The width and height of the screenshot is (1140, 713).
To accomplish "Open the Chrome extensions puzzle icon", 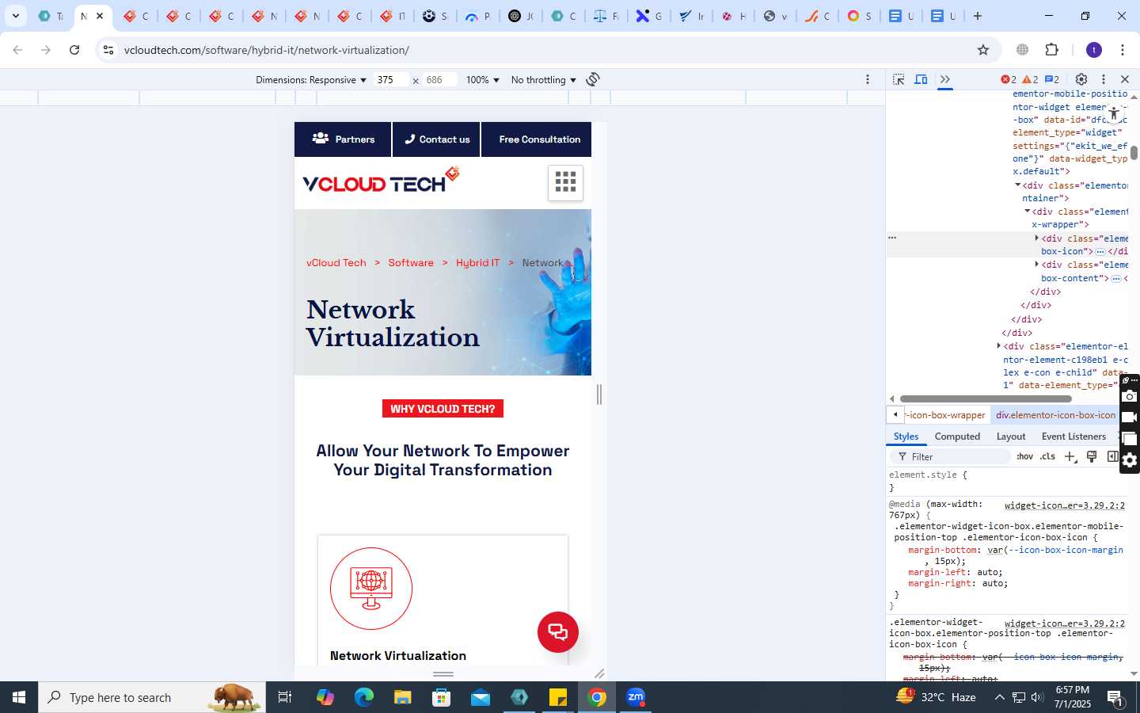I will tap(1052, 50).
